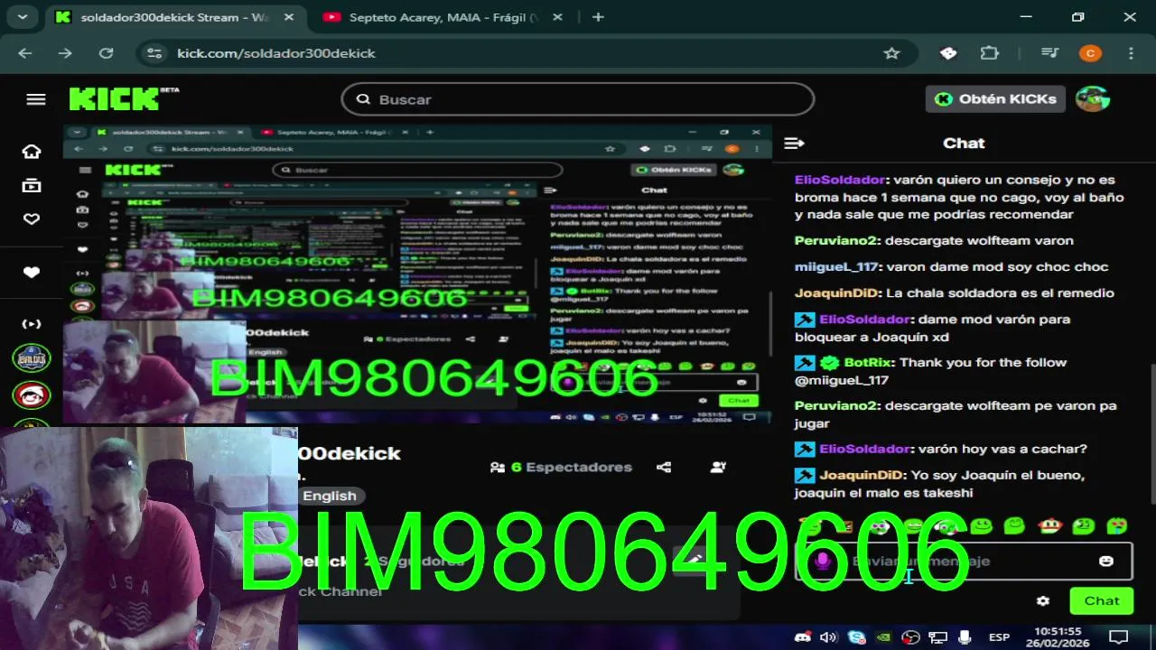Click the BotRix username in chat
Screen dimensions: 1156x650
pos(868,362)
